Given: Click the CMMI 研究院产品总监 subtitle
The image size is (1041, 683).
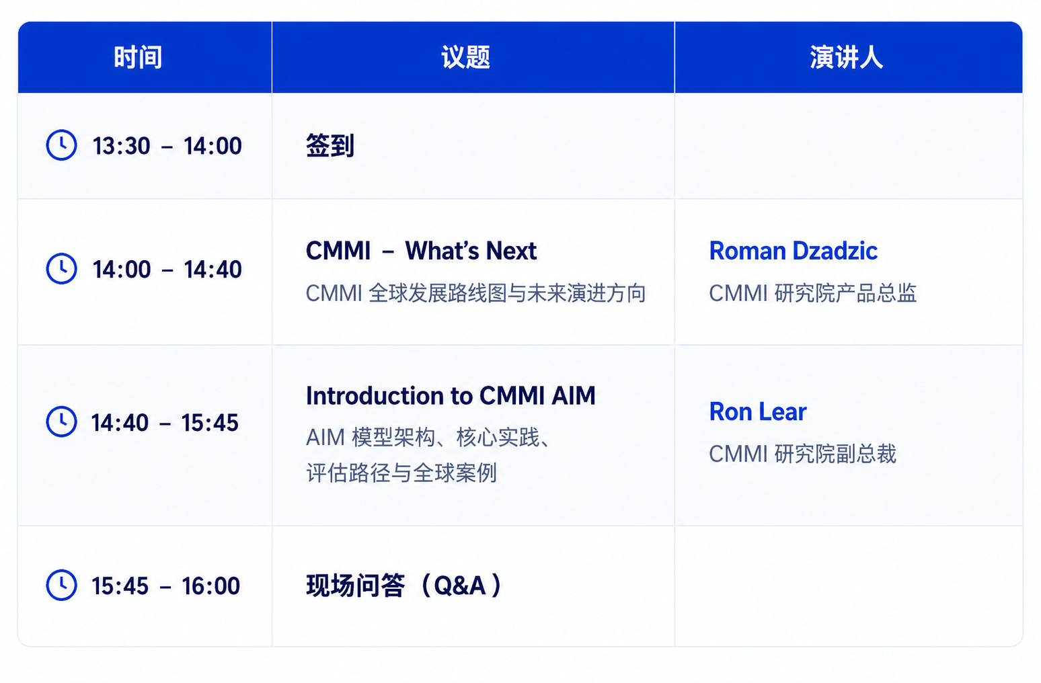Looking at the screenshot, I should [813, 293].
